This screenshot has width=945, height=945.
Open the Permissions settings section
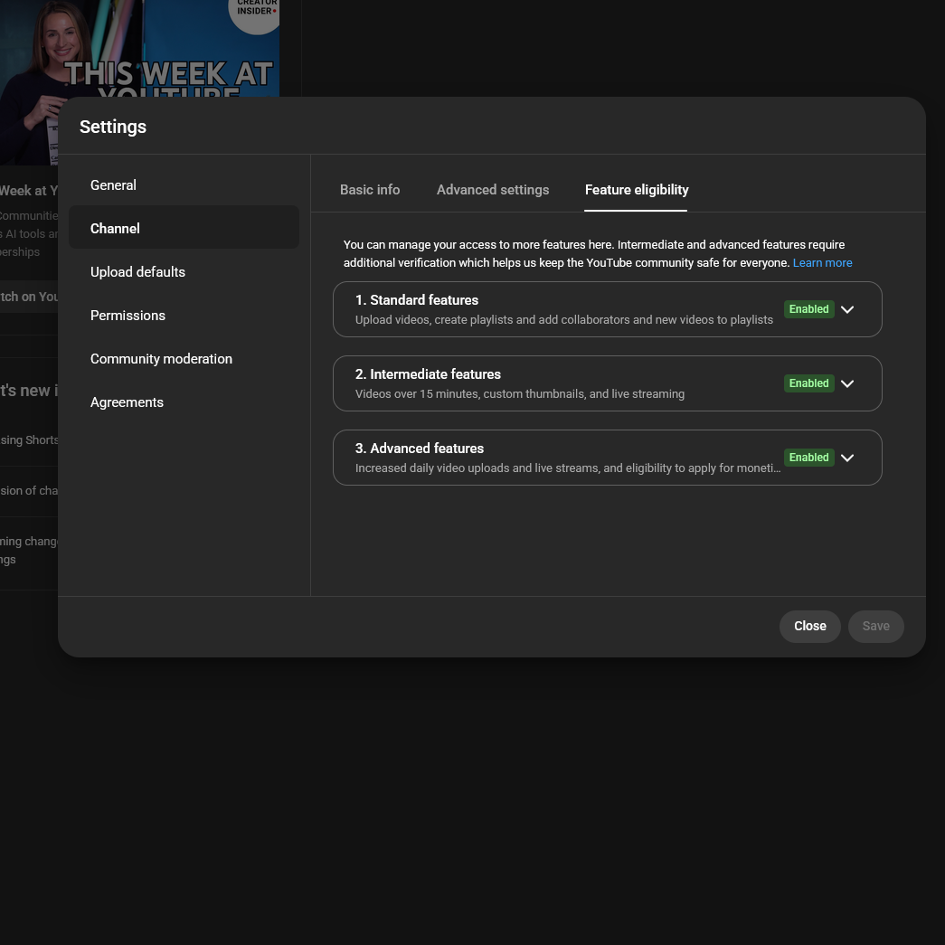[128, 316]
